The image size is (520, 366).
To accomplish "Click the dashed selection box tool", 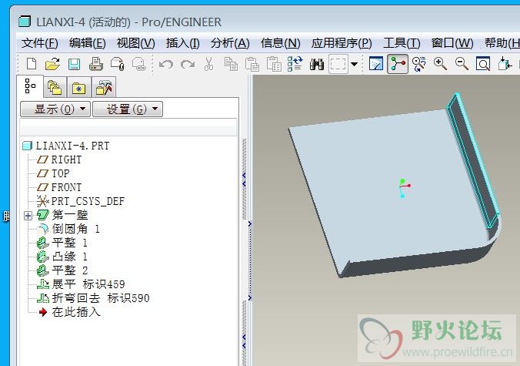I will pyautogui.click(x=338, y=63).
